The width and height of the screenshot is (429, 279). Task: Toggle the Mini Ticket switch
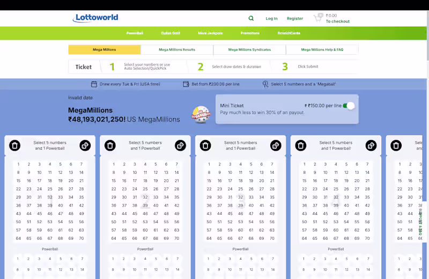point(349,106)
